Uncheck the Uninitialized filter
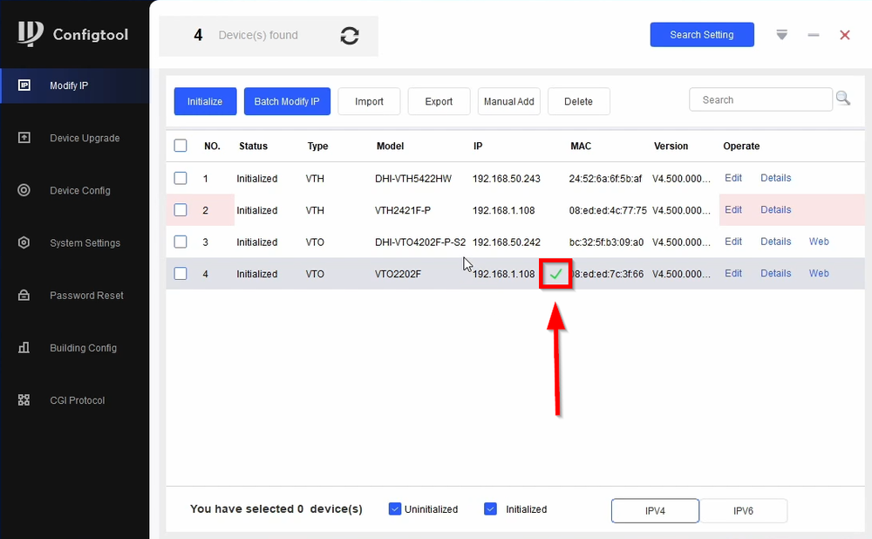 [395, 508]
